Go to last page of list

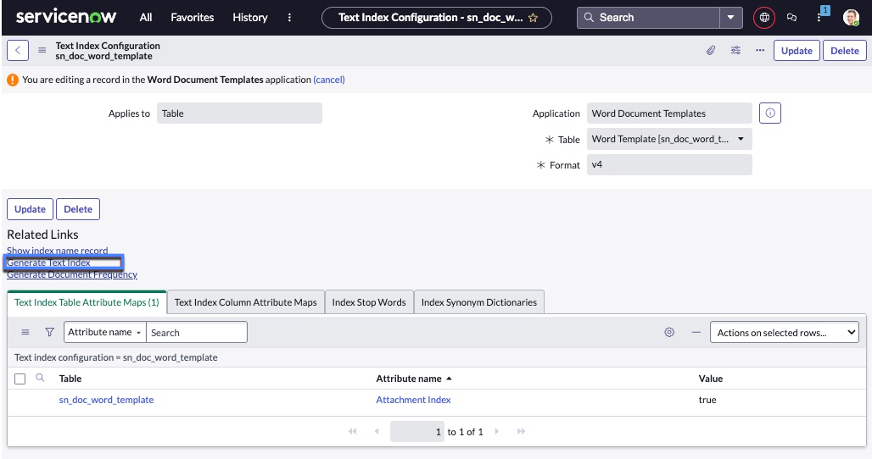coord(521,431)
